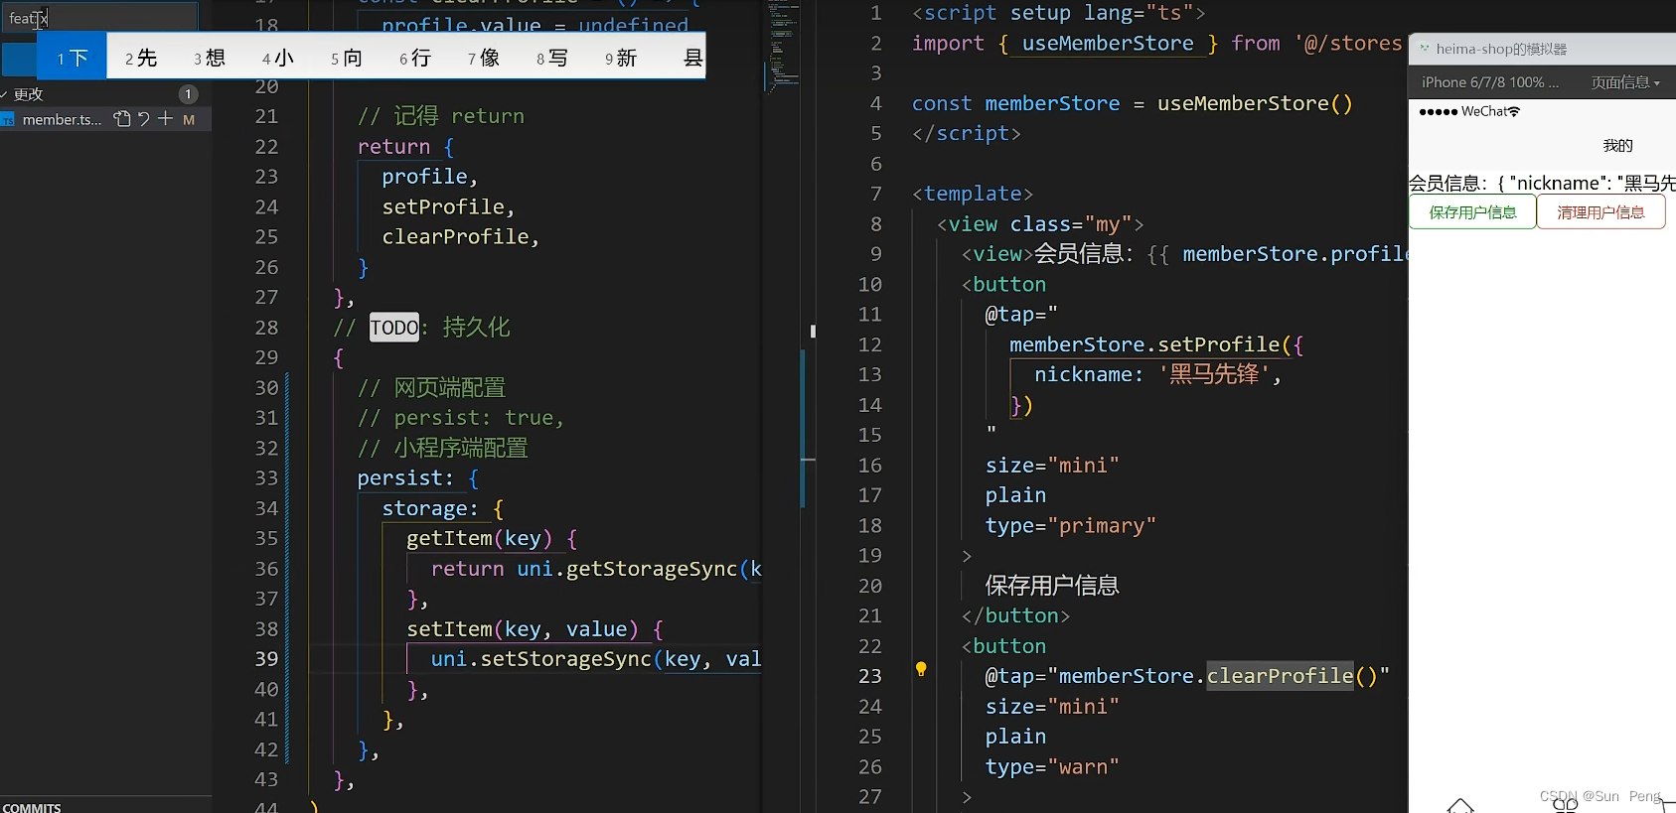1676x813 pixels.
Task: Click 'size="mini"' on line 16
Action: point(1052,465)
